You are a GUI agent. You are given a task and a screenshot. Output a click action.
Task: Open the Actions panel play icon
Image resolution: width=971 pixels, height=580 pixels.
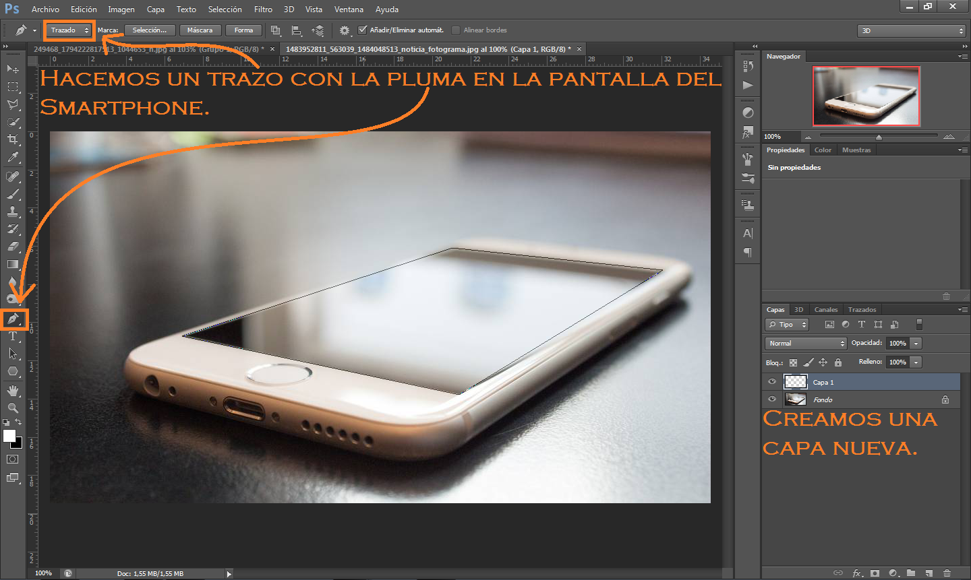coord(748,86)
